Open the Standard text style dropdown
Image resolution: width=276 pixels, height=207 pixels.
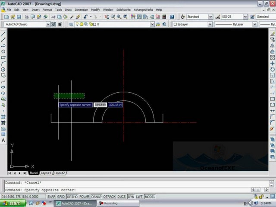click(210, 17)
